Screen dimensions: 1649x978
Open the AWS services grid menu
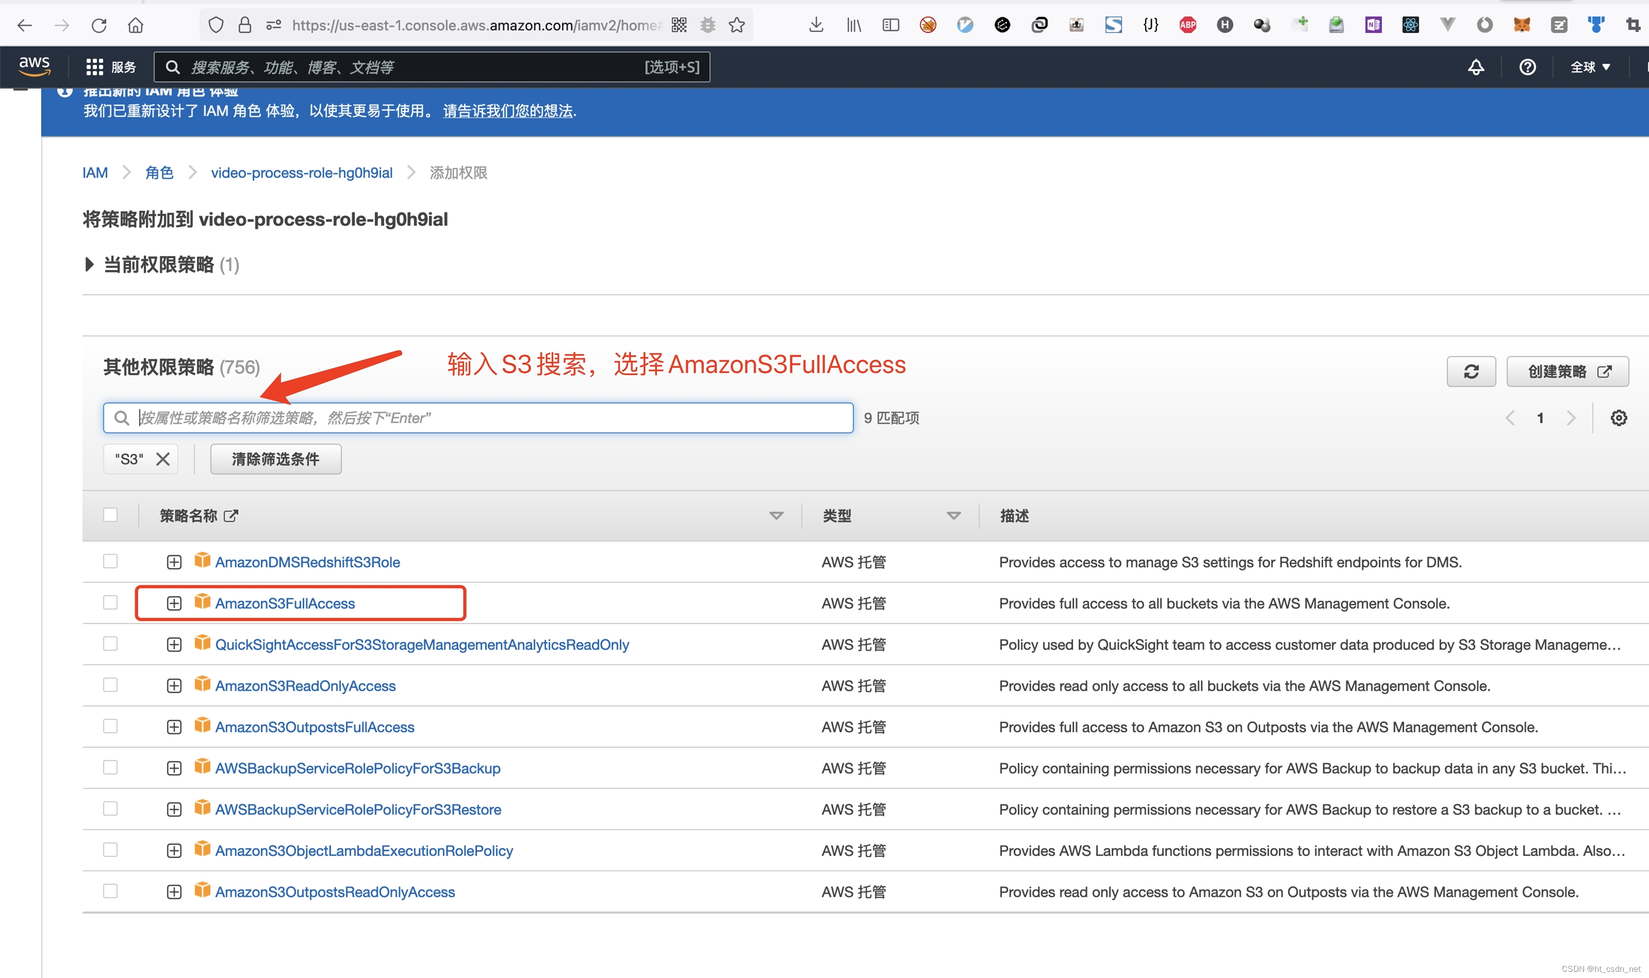pyautogui.click(x=94, y=66)
